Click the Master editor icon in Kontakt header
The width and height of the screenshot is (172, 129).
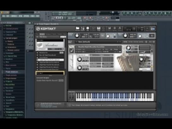[x=83, y=28]
